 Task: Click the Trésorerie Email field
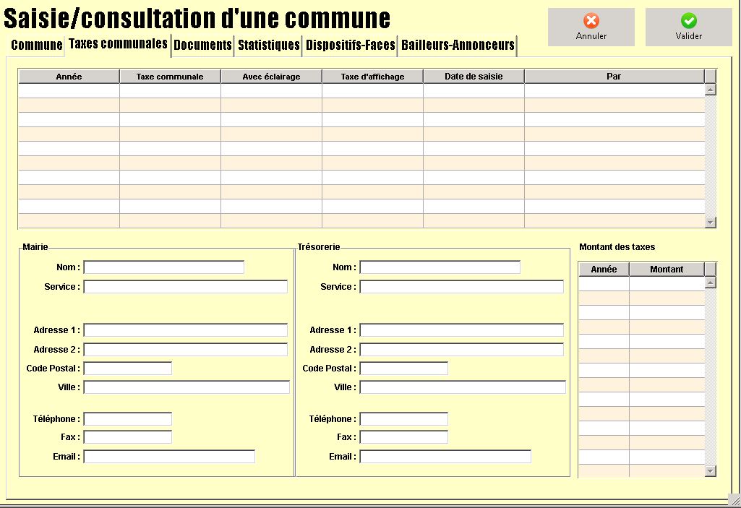point(445,457)
